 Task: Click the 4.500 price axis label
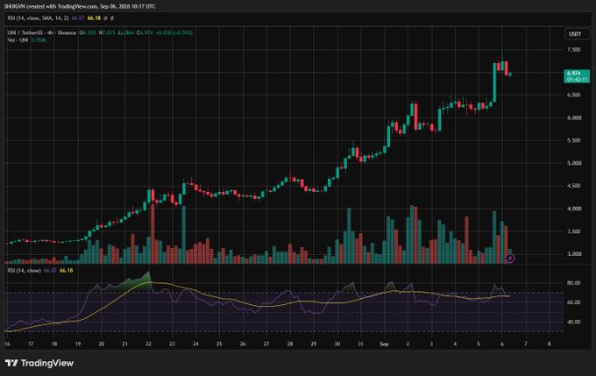(x=573, y=186)
